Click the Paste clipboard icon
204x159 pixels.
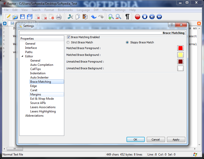click(85, 17)
